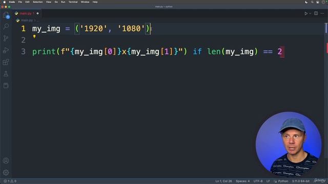Split the editor to the right

(x=316, y=13)
